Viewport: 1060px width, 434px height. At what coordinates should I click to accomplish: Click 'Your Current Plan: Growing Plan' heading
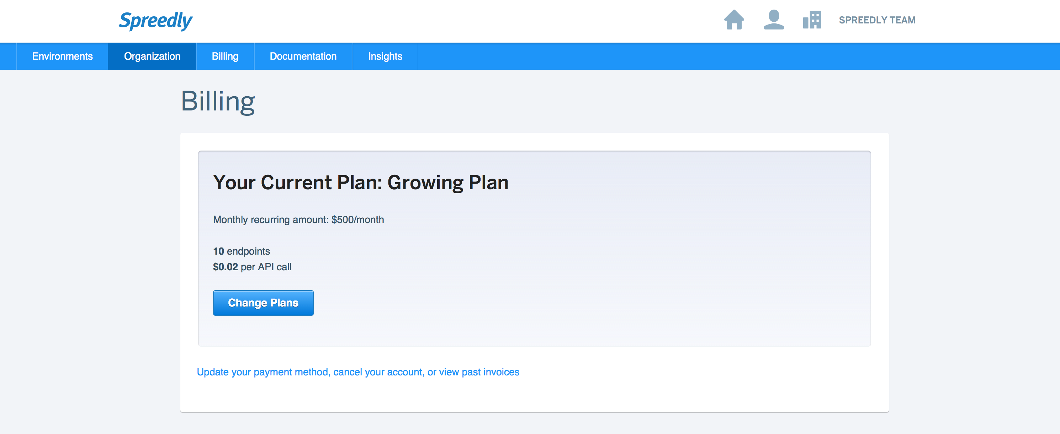point(361,183)
